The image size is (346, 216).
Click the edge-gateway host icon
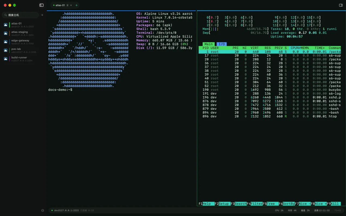pyautogui.click(x=6, y=42)
